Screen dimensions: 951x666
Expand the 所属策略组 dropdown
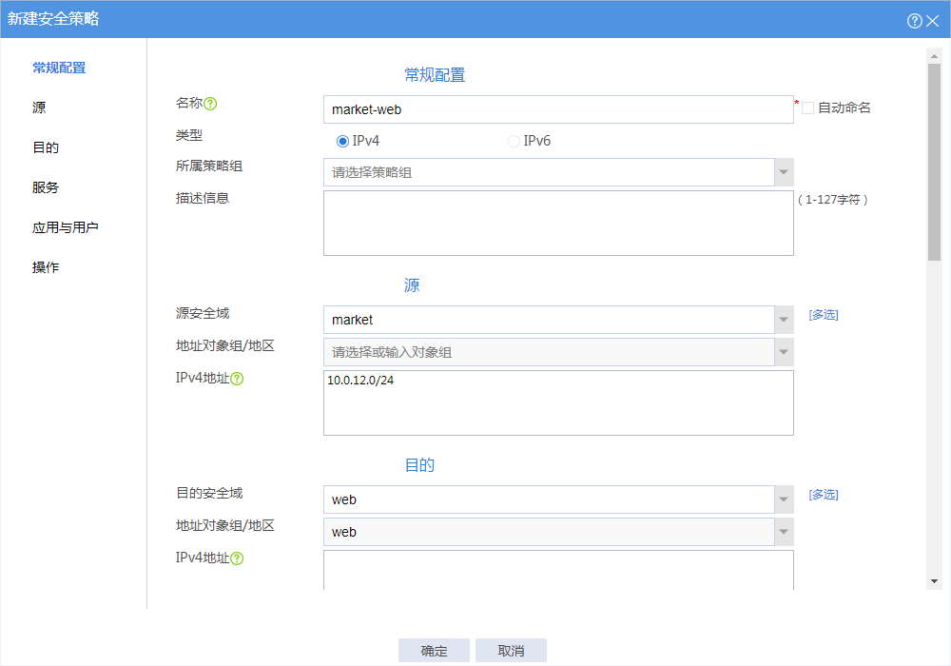[x=784, y=172]
